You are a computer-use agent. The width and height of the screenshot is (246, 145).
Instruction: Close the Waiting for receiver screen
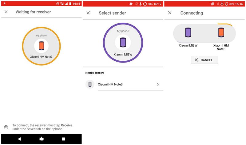[x=6, y=12]
